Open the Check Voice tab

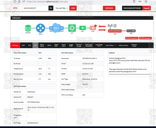(x=64, y=45)
